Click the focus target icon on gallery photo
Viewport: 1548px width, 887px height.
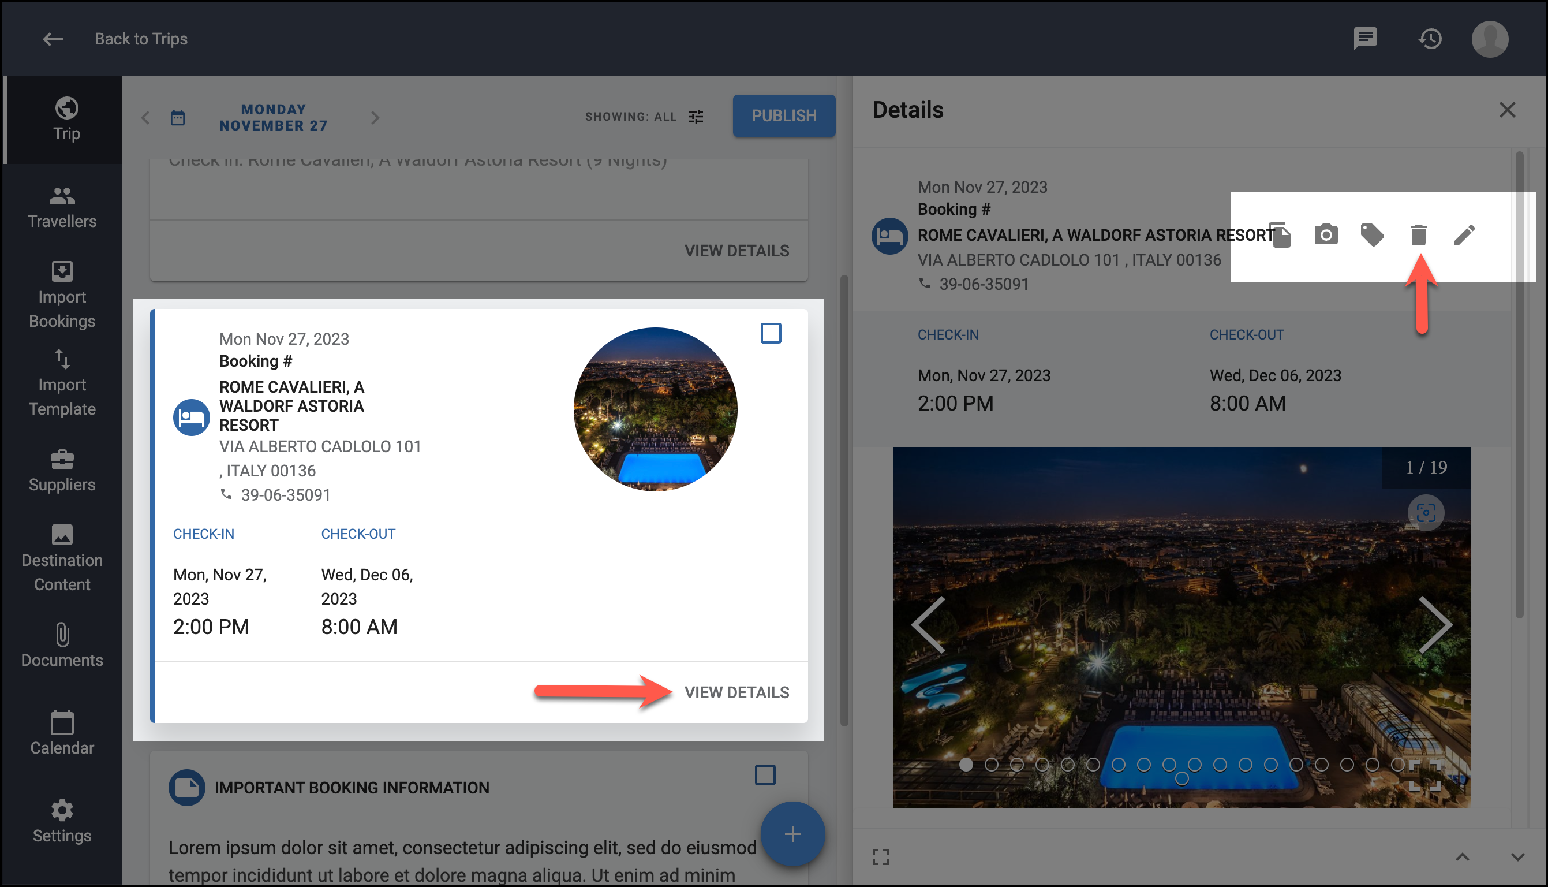coord(1425,513)
